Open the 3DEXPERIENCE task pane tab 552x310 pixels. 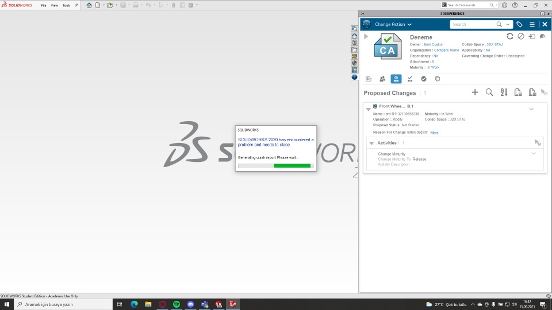pyautogui.click(x=355, y=77)
